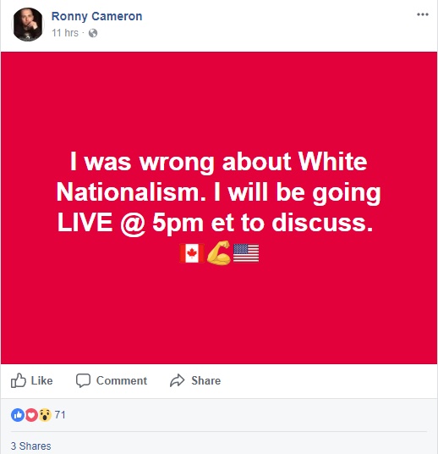This screenshot has height=454, width=438.
Task: Open the 11 hrs timestamp permalink
Action: pyautogui.click(x=65, y=33)
